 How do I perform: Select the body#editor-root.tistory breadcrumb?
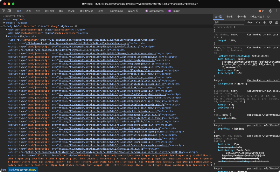tap(23, 170)
